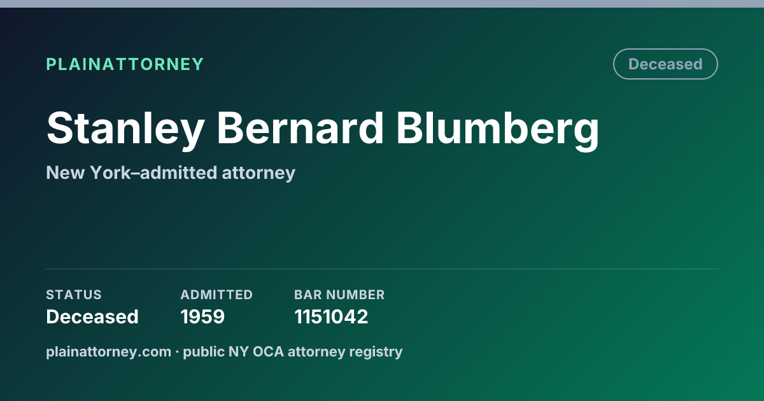Click OCA in the footer text
The image size is (764, 401).
tap(269, 351)
